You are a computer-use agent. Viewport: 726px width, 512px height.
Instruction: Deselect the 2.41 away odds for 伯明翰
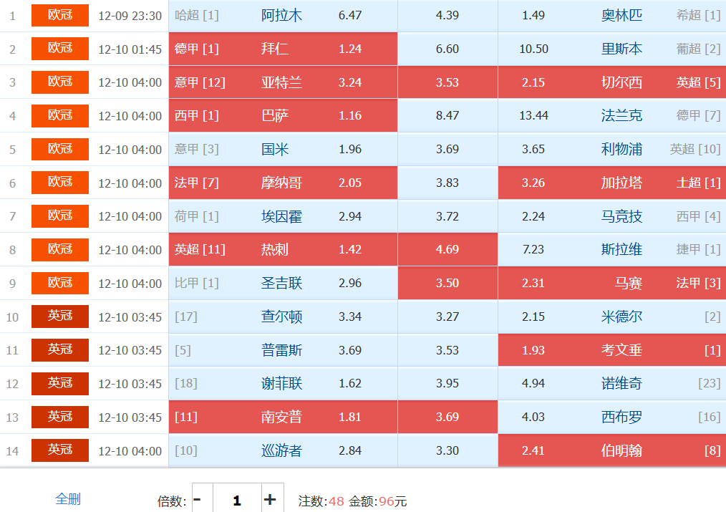point(533,450)
